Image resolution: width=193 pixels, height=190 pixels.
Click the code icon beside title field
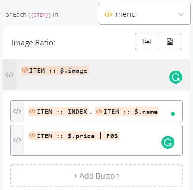(17, 111)
